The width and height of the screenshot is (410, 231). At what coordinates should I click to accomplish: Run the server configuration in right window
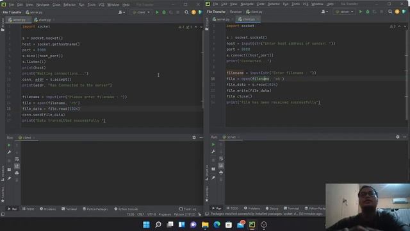point(361,12)
